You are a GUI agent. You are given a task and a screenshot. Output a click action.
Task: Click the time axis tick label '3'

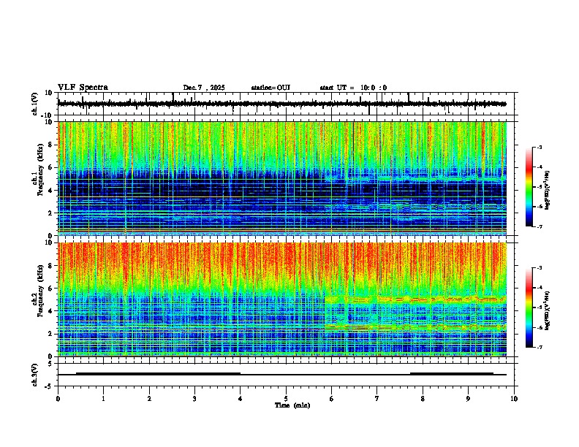[x=194, y=399]
